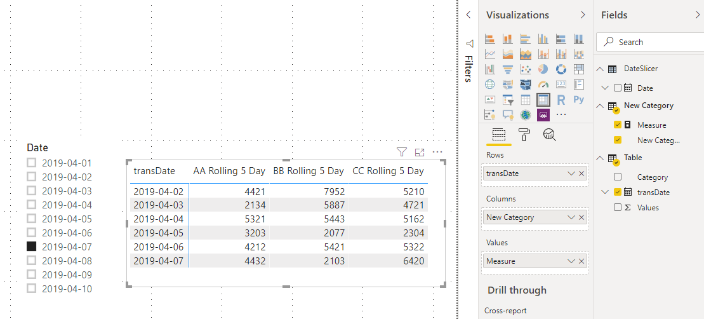Check the 2019-04-01 date slicer box
Viewport: 704px width, 319px height.
click(x=32, y=163)
